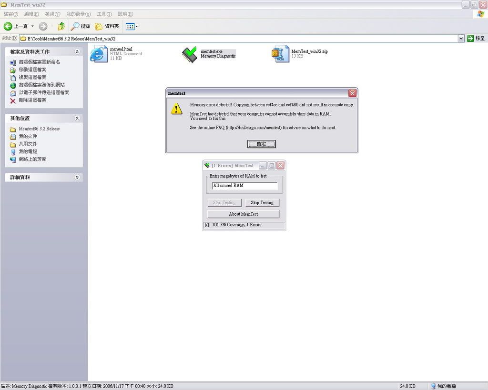The height and width of the screenshot is (390, 488).
Task: Click the disabled Start Testing button
Action: click(x=224, y=203)
